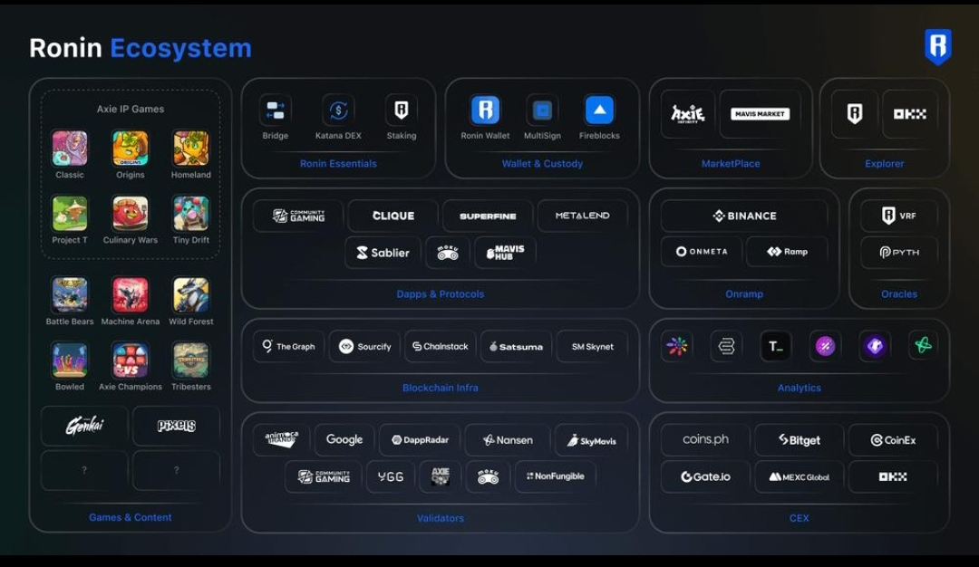Image resolution: width=979 pixels, height=567 pixels.
Task: Select the OKX logo in Explorer
Action: click(910, 113)
